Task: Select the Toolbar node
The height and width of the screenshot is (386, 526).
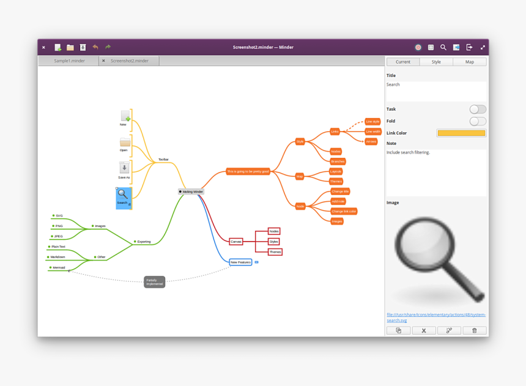Action: 163,160
